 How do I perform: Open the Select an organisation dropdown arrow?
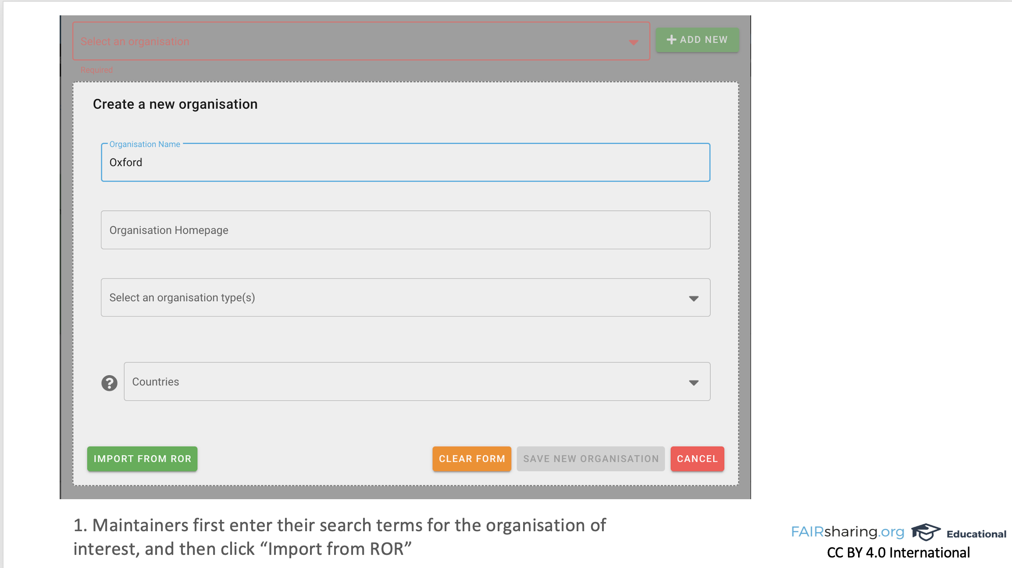pos(633,43)
